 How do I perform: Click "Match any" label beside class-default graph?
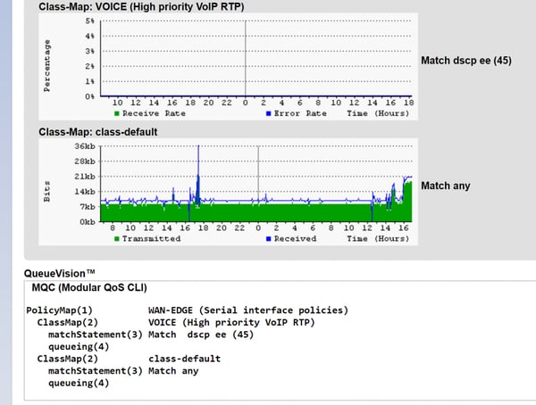445,186
